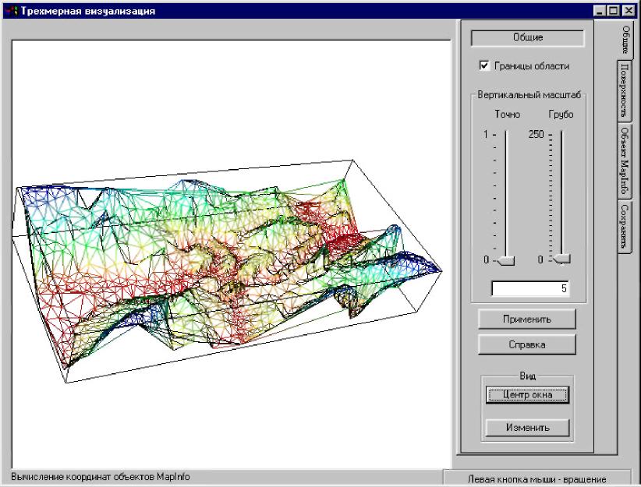This screenshot has width=641, height=487.
Task: Select the Объект MapInfo tab
Action: tap(625, 161)
